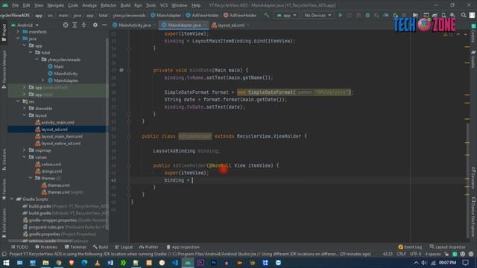477x268 pixels.
Task: Click the CRLF line separator in status bar
Action: coord(401,254)
